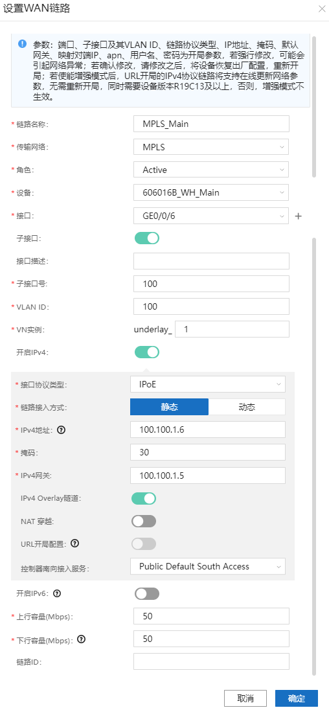Expand the 角色 Active dropdown
329x710 pixels.
click(211, 170)
